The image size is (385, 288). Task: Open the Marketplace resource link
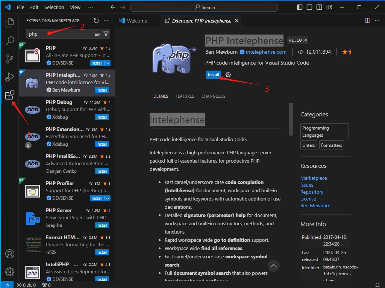click(314, 178)
